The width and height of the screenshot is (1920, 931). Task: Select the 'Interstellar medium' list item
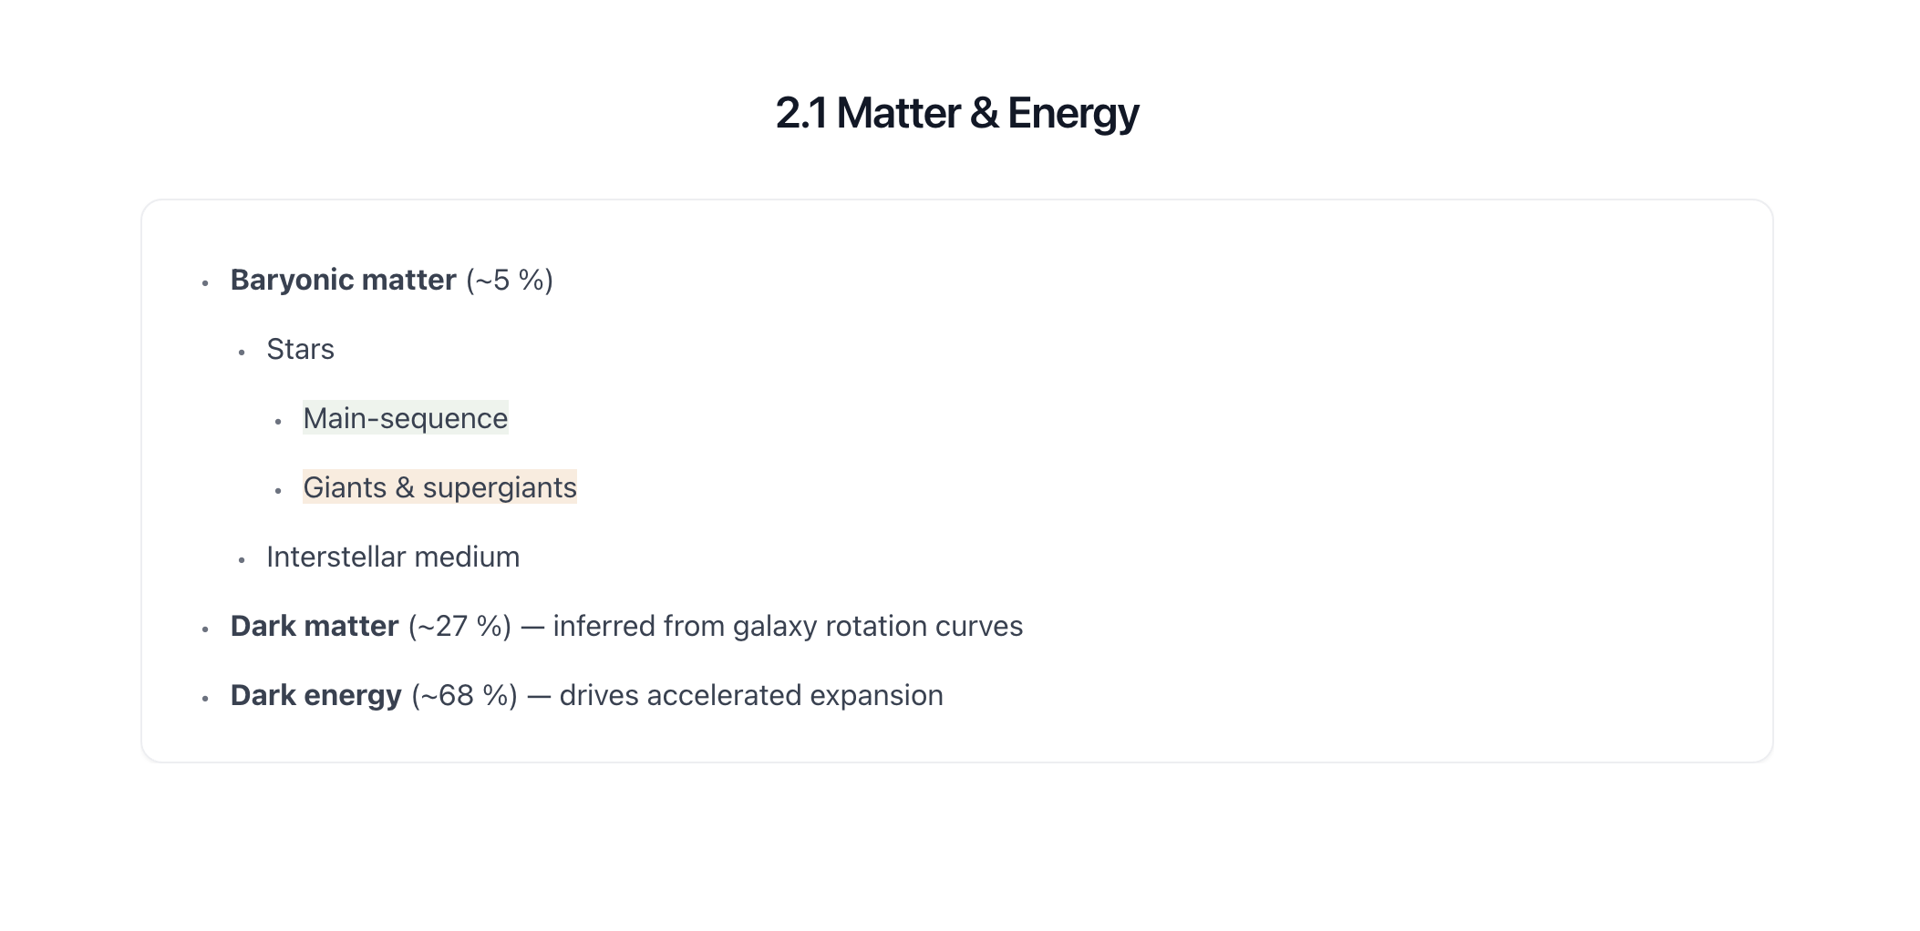392,557
